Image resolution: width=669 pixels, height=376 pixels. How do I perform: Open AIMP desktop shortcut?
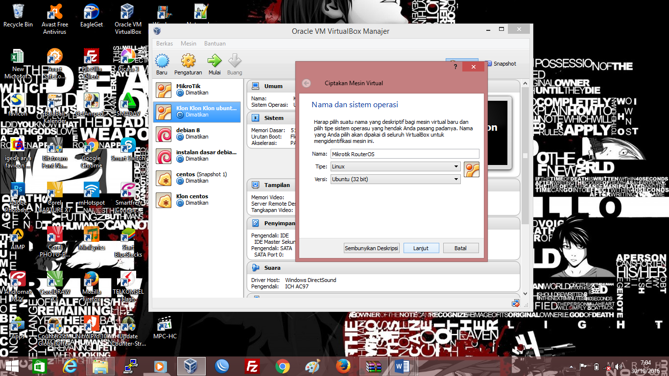18,238
